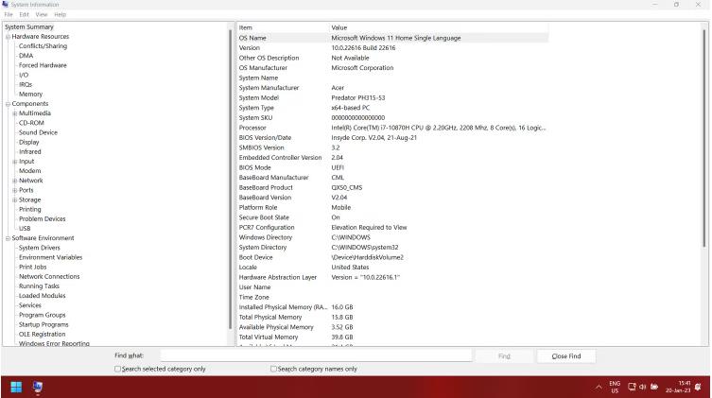Screen dimensions: 712x398
Task: Click the Close Find button
Action: pos(566,356)
